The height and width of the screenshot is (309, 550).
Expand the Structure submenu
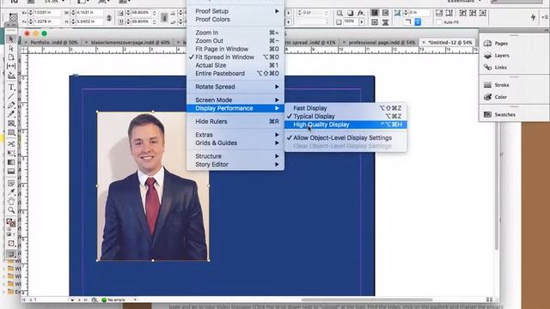coord(235,156)
